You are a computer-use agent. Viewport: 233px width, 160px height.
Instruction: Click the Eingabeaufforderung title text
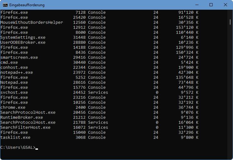[x=27, y=5]
